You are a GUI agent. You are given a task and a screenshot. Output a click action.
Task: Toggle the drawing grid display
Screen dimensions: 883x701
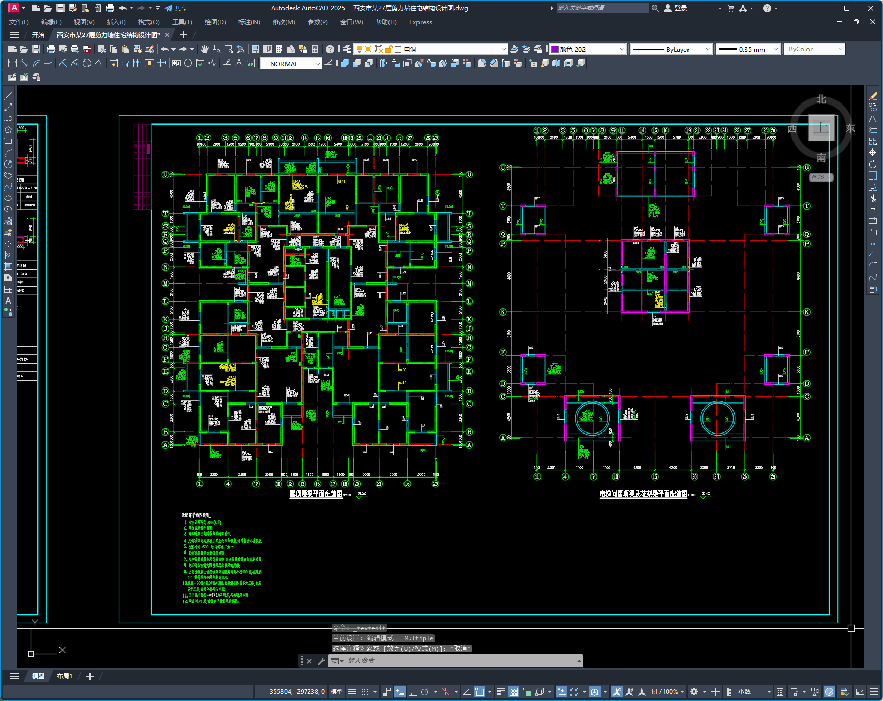pyautogui.click(x=352, y=692)
